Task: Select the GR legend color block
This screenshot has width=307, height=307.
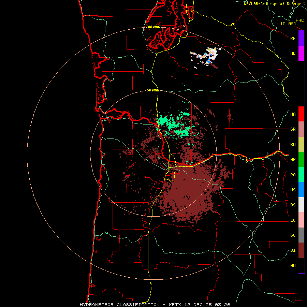Action: click(x=301, y=129)
